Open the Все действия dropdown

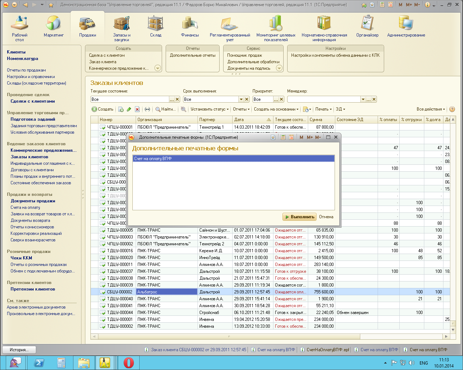pos(431,109)
